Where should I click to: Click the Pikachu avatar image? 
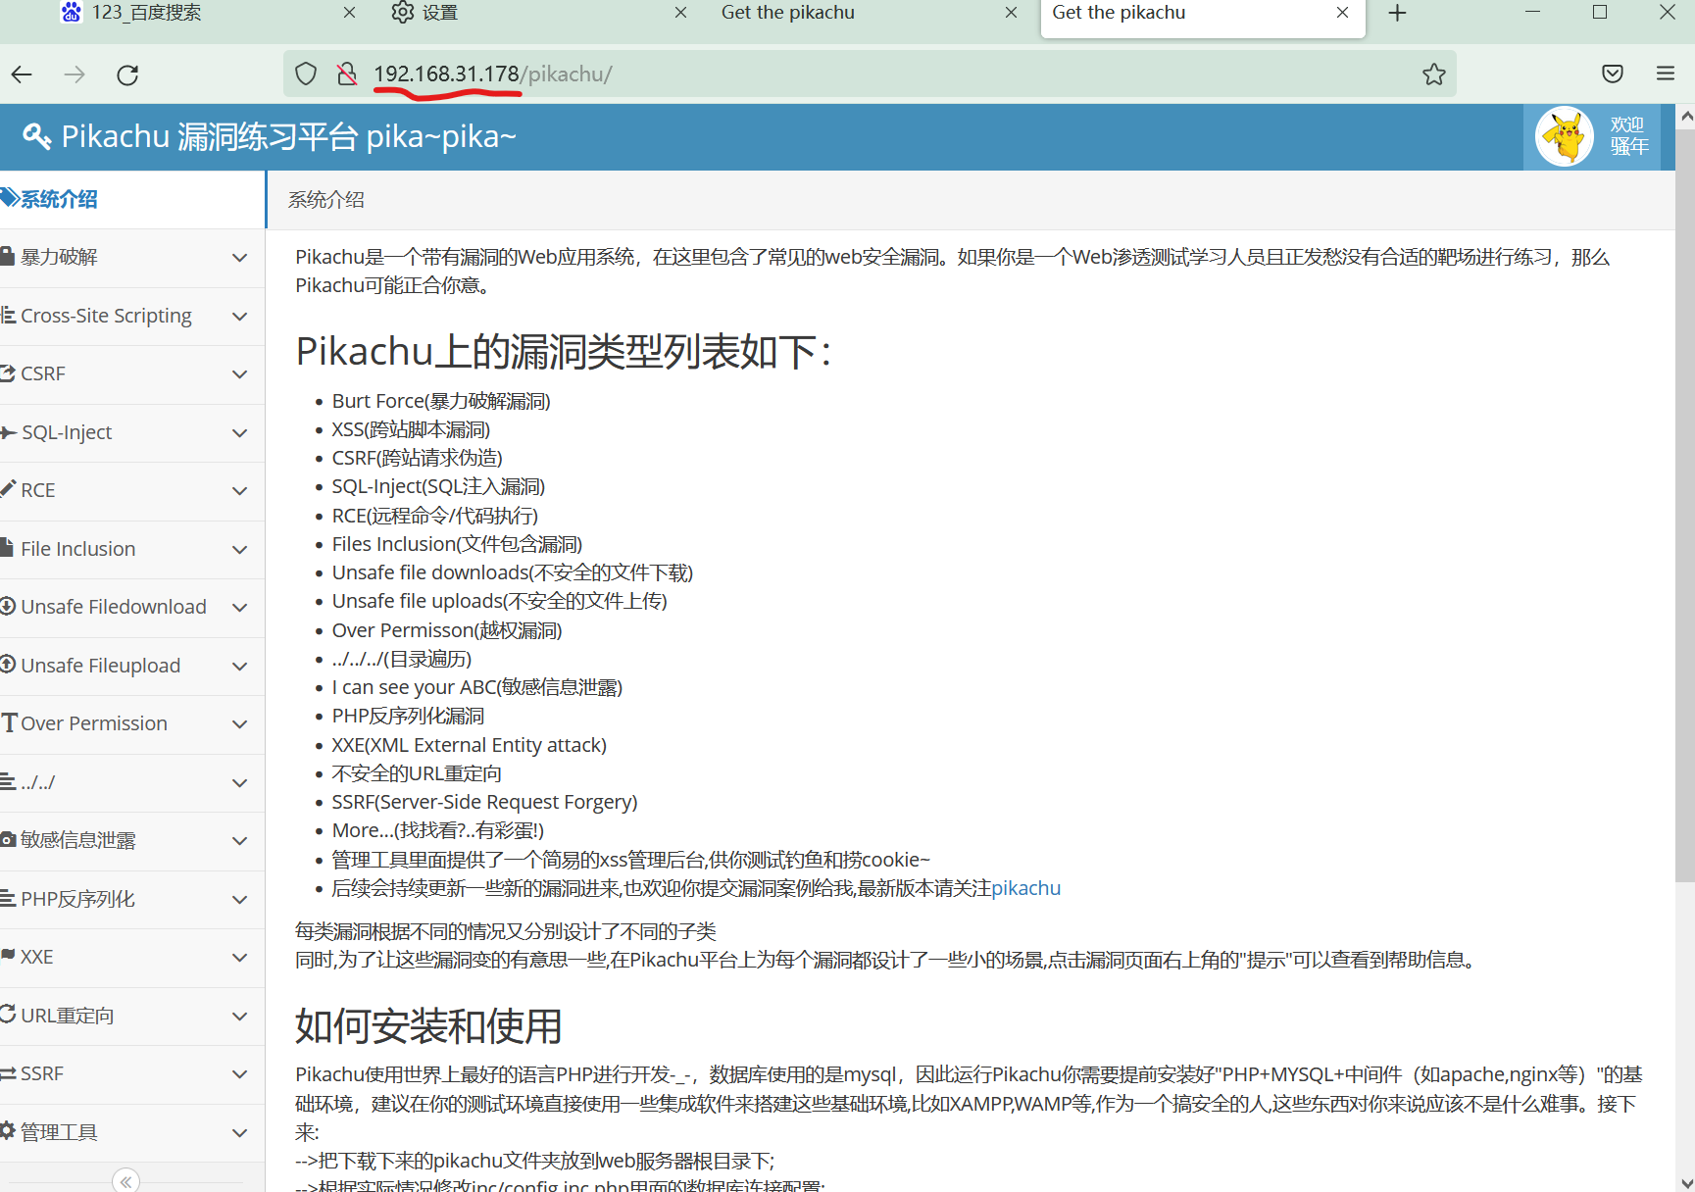point(1565,136)
